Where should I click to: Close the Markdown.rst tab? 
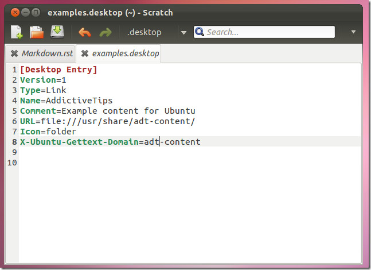click(x=14, y=53)
